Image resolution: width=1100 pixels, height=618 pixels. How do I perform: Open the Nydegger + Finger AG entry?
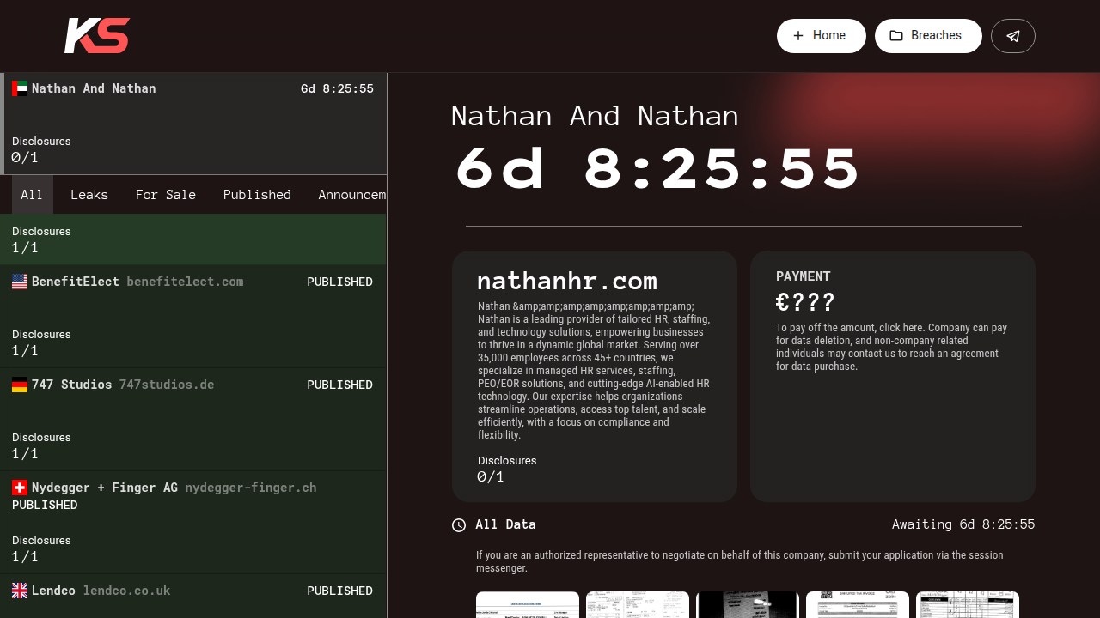pyautogui.click(x=193, y=523)
